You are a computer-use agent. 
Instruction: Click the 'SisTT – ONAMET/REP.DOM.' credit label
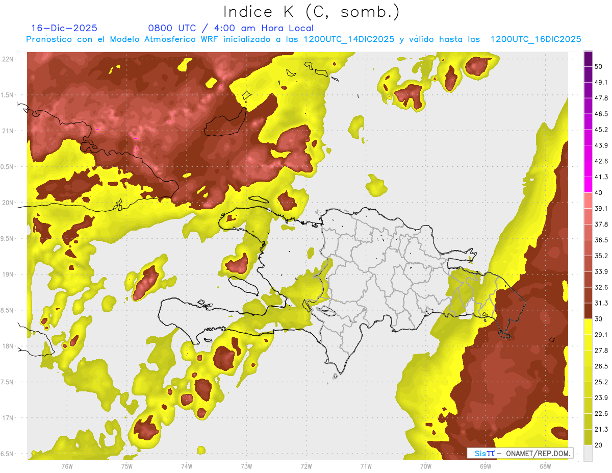(520, 453)
